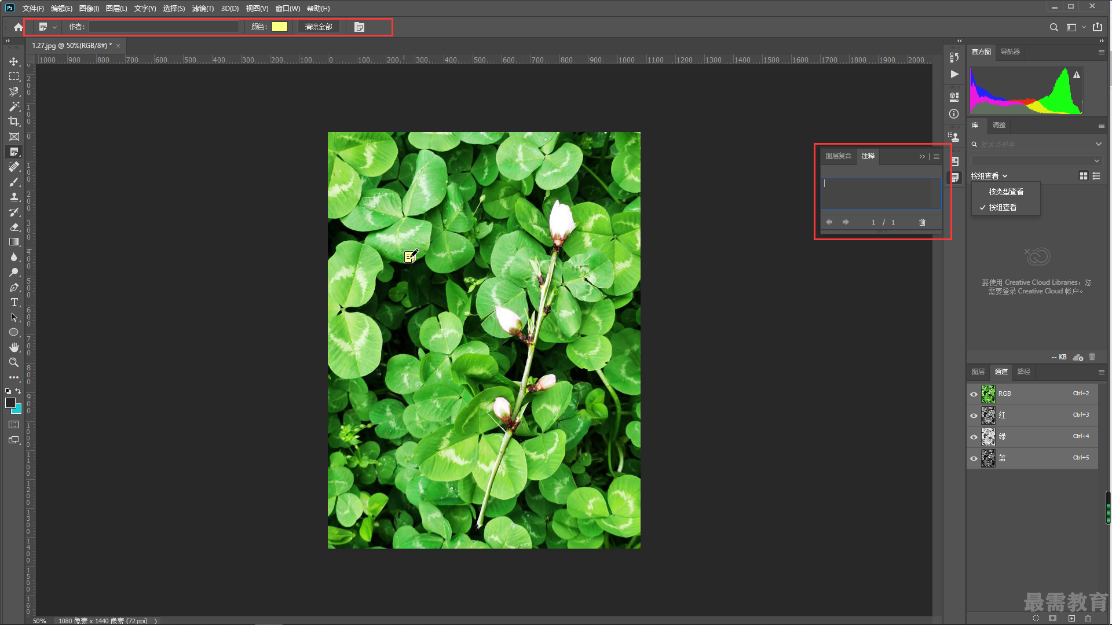
Task: Toggle visibility of the 绿 channel
Action: point(974,437)
